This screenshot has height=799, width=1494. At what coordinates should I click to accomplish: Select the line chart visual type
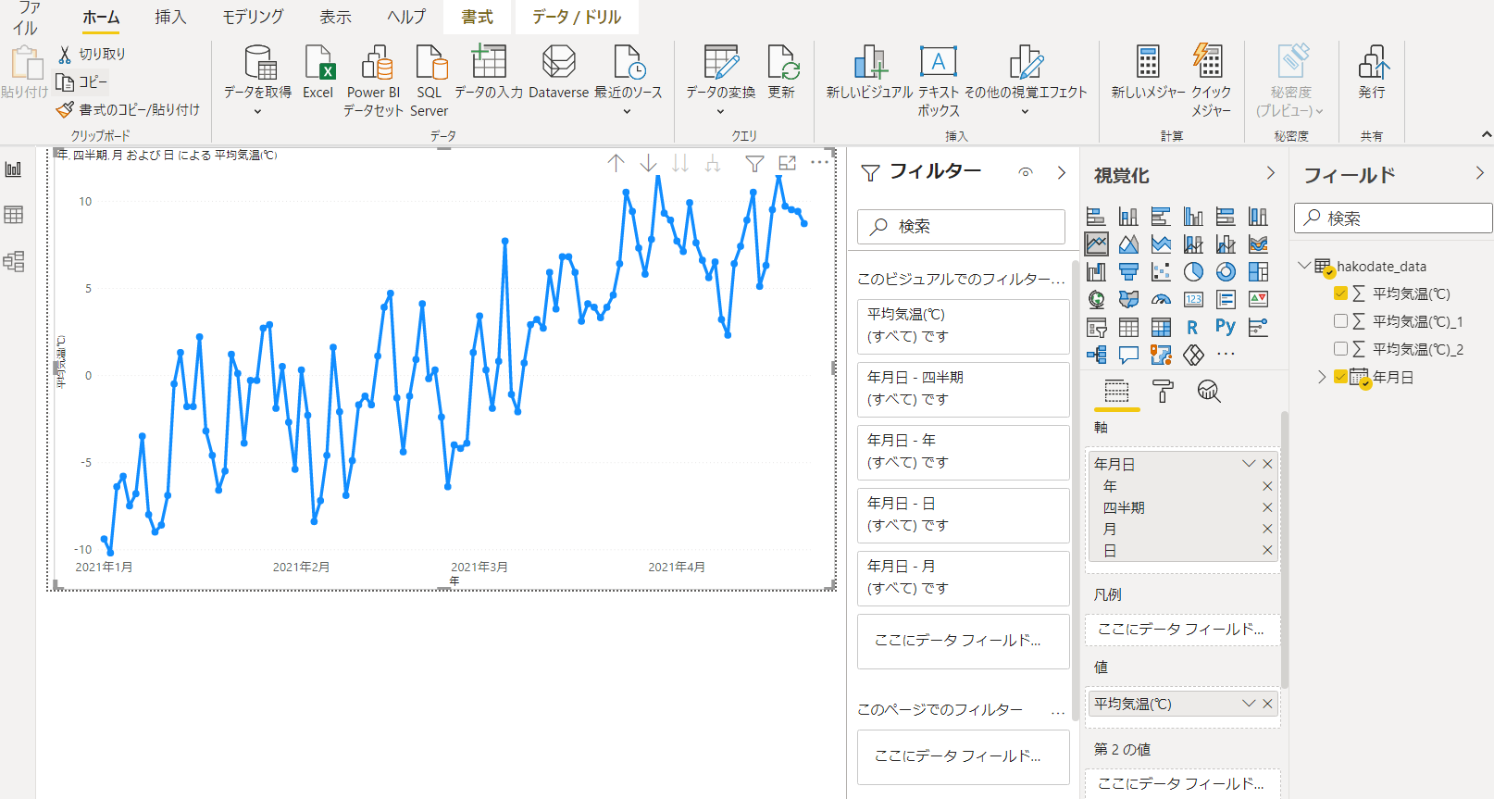coord(1097,244)
